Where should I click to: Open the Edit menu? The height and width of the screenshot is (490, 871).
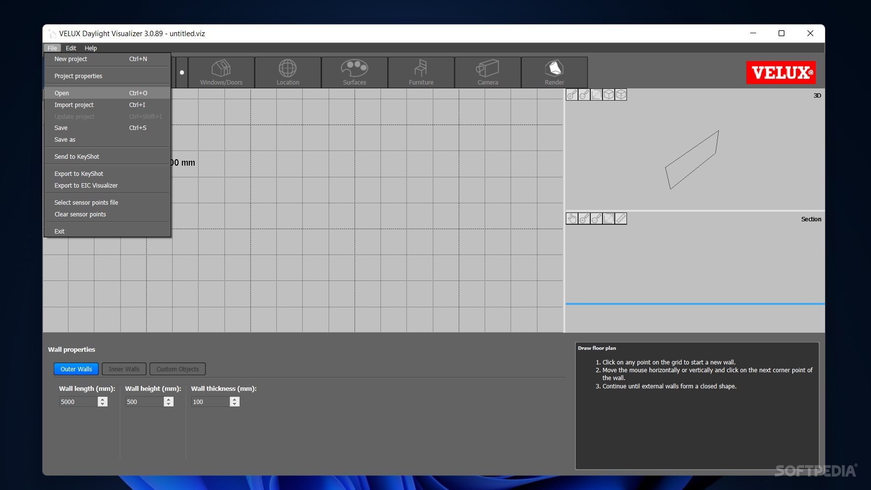pyautogui.click(x=71, y=48)
